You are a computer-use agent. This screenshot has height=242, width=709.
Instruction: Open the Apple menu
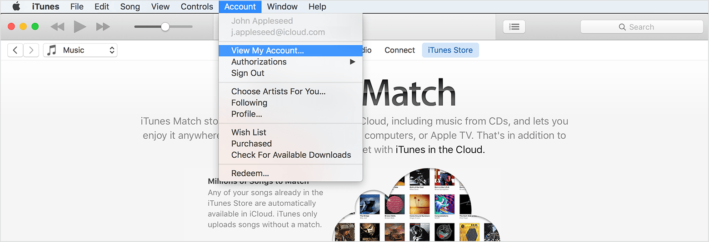click(16, 6)
